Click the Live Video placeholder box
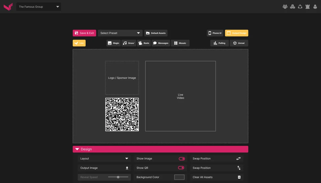The width and height of the screenshot is (321, 183). point(181,96)
